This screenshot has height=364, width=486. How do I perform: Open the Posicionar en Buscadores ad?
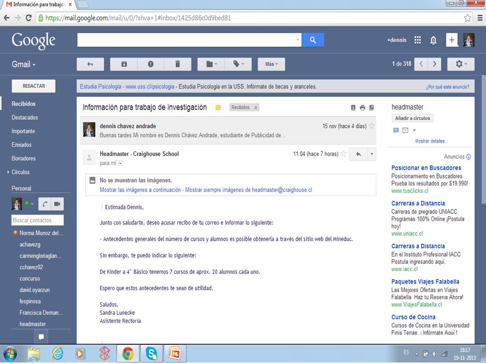tap(426, 168)
